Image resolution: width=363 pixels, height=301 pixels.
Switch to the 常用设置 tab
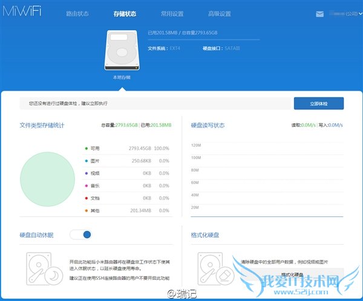pos(172,14)
